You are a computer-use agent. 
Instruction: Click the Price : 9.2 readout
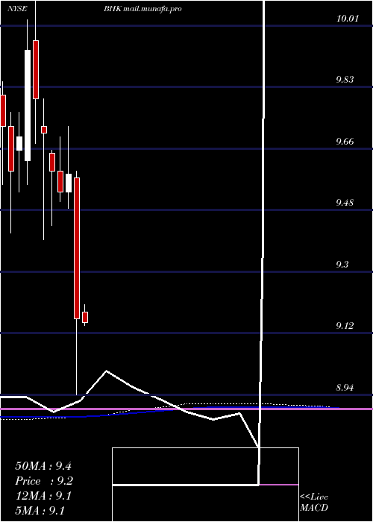point(44,481)
